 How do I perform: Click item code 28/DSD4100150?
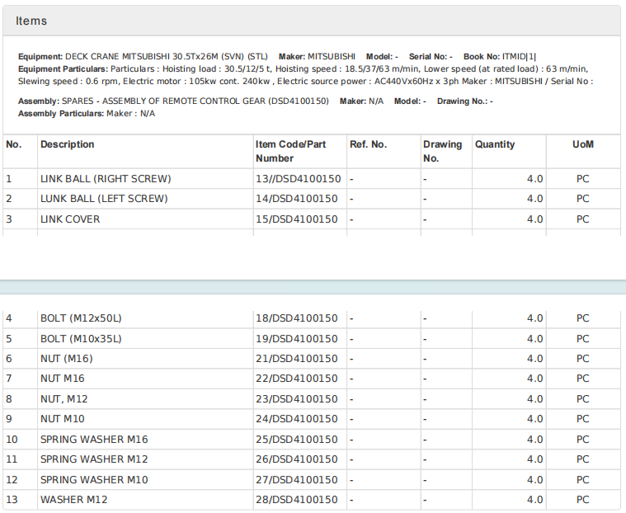[x=296, y=500]
